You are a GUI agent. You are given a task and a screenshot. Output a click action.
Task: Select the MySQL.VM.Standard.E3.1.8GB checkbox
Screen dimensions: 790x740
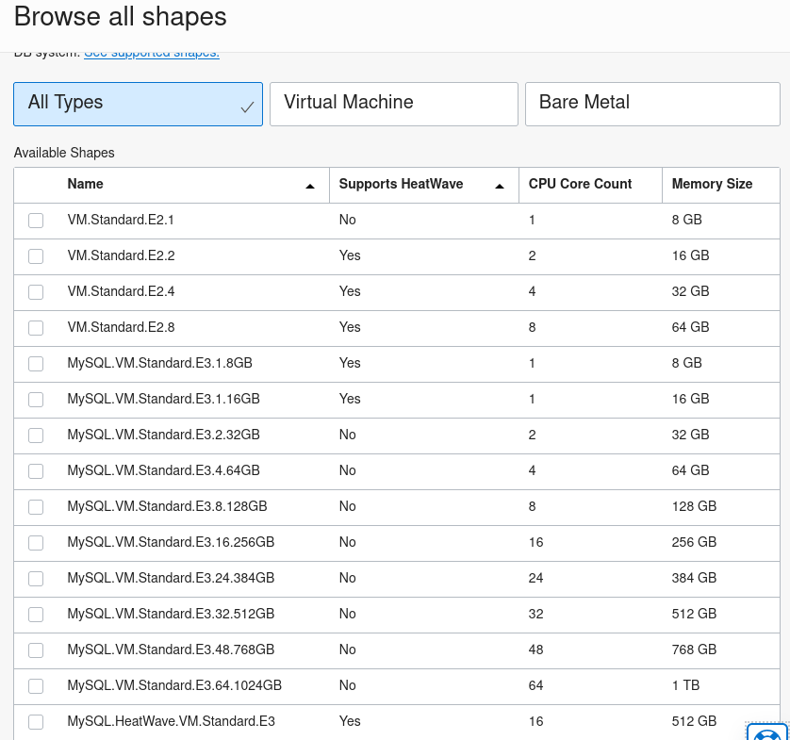tap(35, 363)
